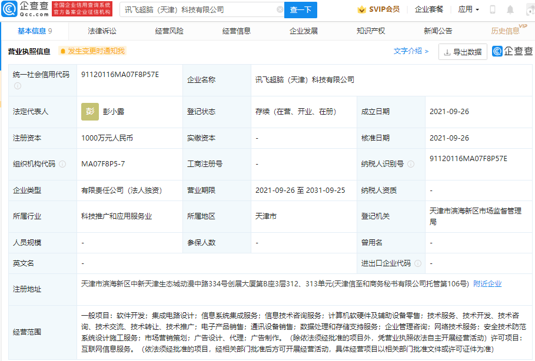Click the Qcc logo icon
The image size is (535, 361).
(9, 9)
